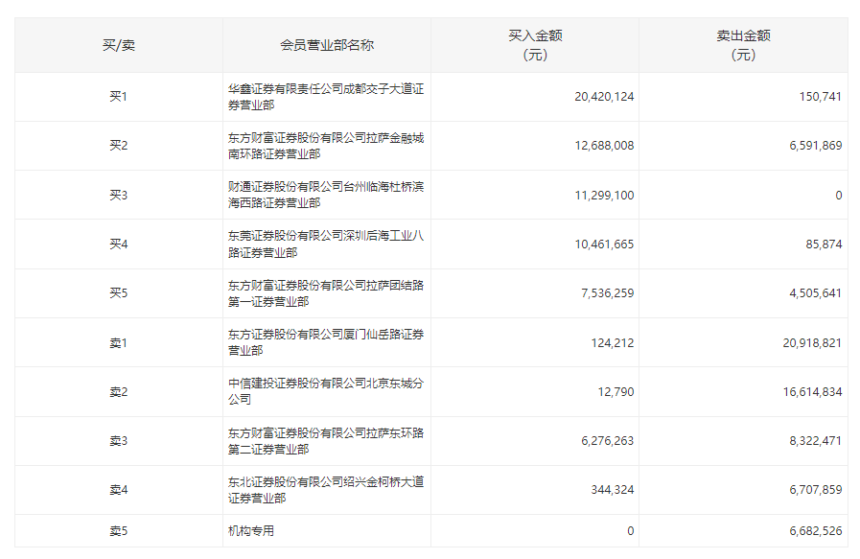Select buy amount 6,276,263
The width and height of the screenshot is (860, 559).
pyautogui.click(x=607, y=440)
